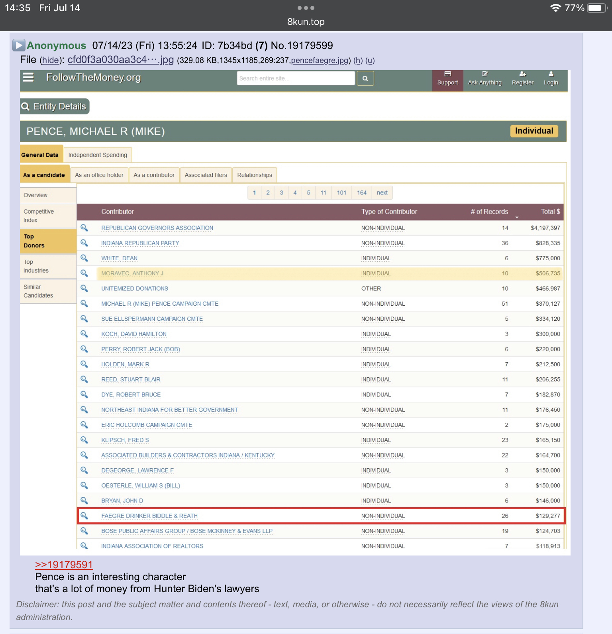The height and width of the screenshot is (634, 612).
Task: Open magnifier for Pence Campaign Cmte row
Action: pyautogui.click(x=84, y=303)
